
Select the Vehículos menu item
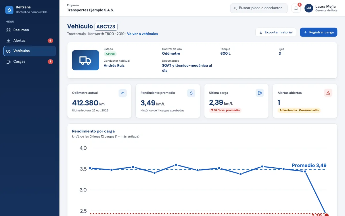(x=30, y=51)
